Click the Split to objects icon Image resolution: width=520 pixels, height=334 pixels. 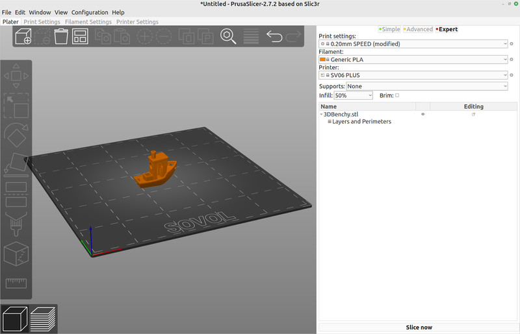click(187, 36)
